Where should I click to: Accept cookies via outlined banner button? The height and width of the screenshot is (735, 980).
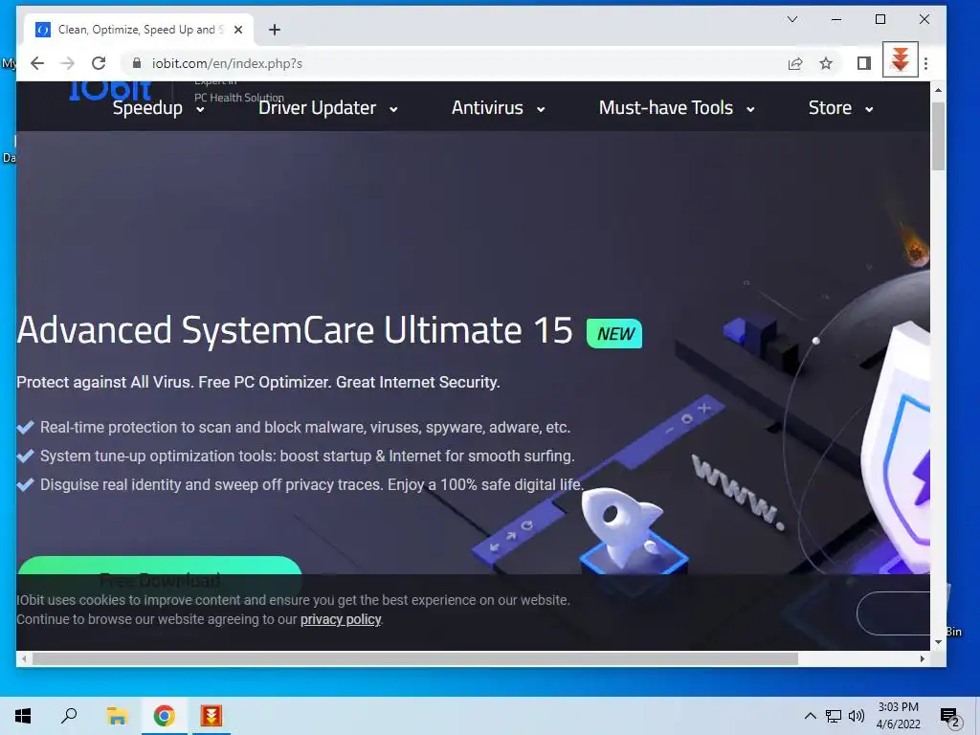coord(894,613)
